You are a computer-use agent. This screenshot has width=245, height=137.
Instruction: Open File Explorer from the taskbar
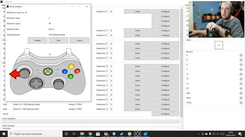(82, 134)
